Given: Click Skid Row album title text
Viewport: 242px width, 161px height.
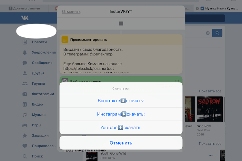Looking at the screenshot, I should click(x=204, y=126).
